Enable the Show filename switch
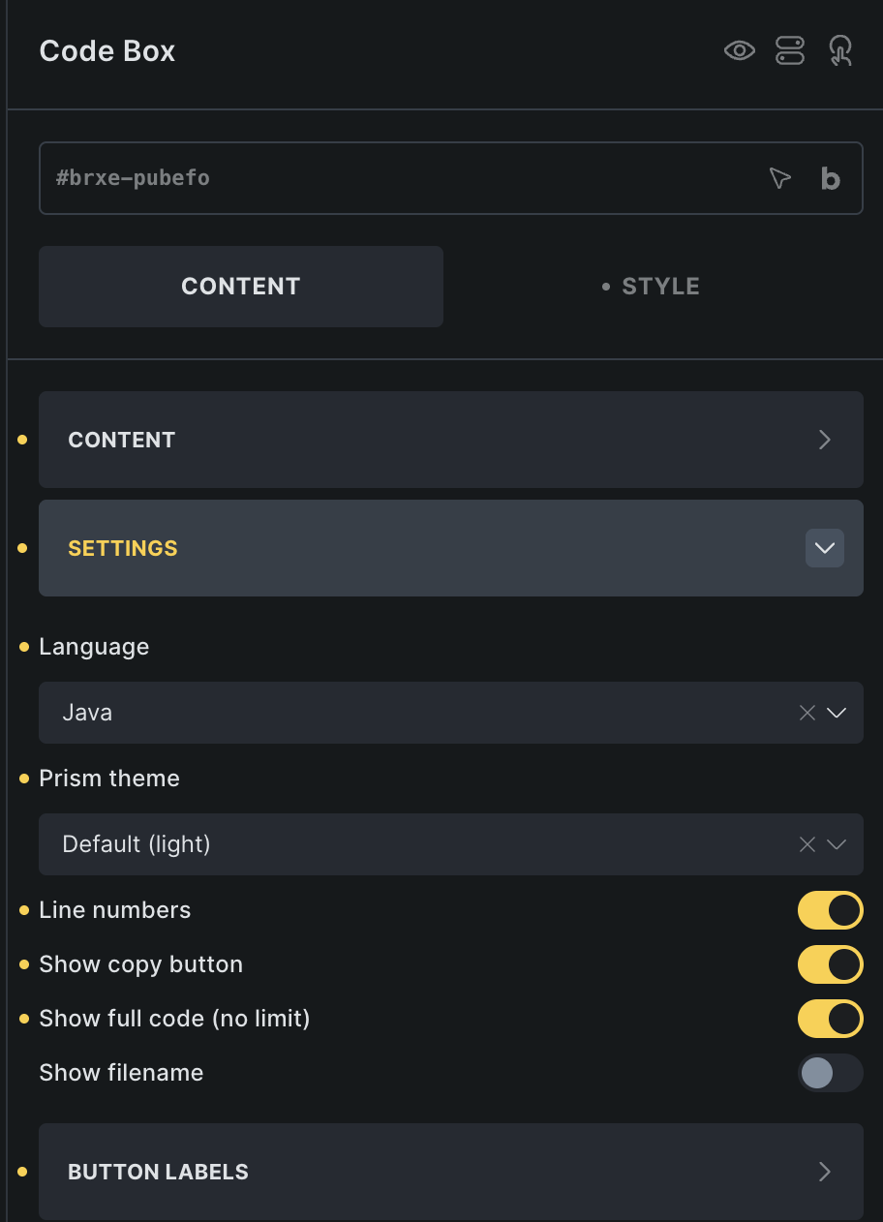 pyautogui.click(x=830, y=1073)
